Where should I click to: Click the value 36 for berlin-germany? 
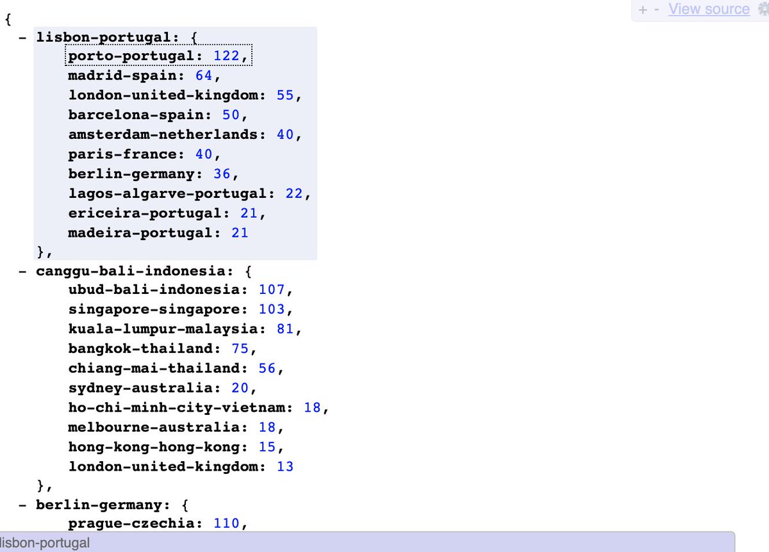click(222, 174)
